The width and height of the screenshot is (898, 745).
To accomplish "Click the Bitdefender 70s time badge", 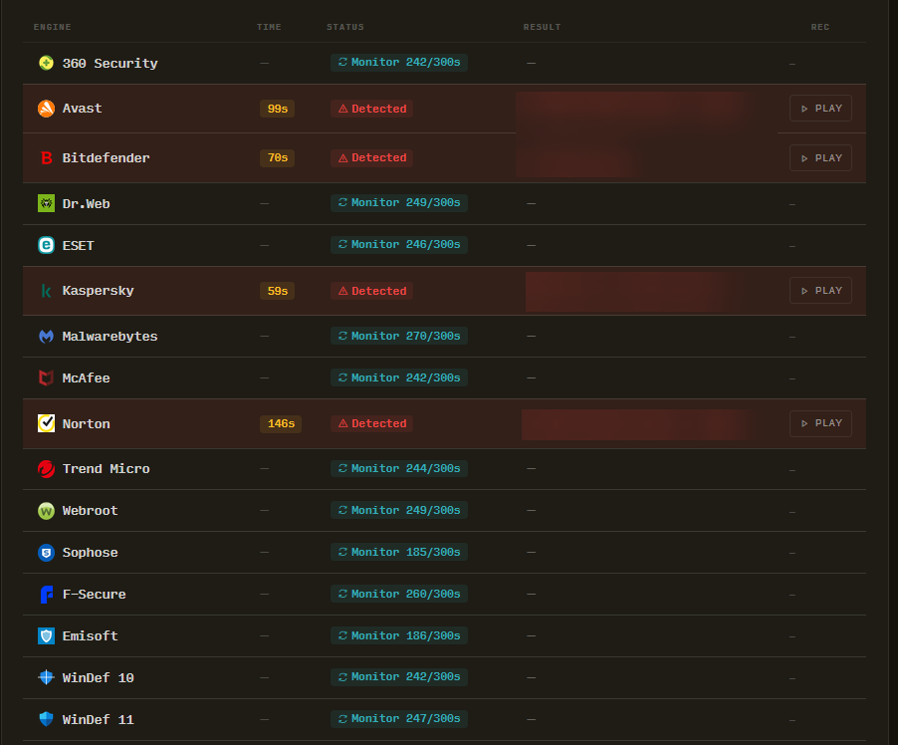I will point(277,157).
